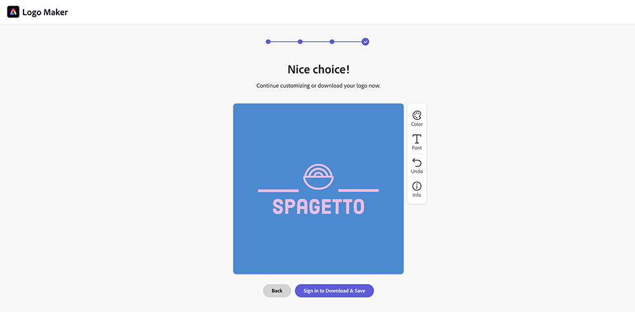The image size is (635, 312).
Task: Select the left pink line in logo
Action: pos(278,190)
